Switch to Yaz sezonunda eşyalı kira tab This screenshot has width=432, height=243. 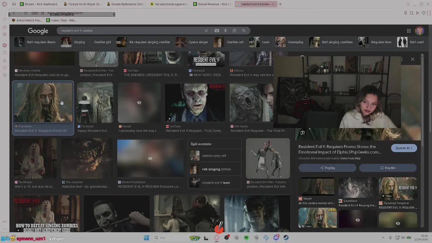point(169,4)
